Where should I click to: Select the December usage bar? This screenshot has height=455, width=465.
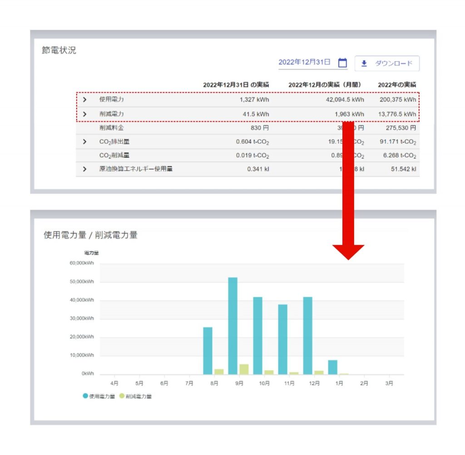308,336
